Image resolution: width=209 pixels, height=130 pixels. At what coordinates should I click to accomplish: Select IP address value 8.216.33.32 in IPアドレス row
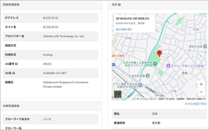51,18
